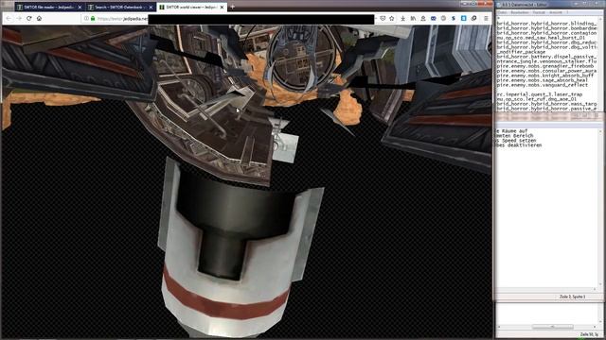Click the blue square extension icon
This screenshot has width=606, height=340.
coord(463,18)
